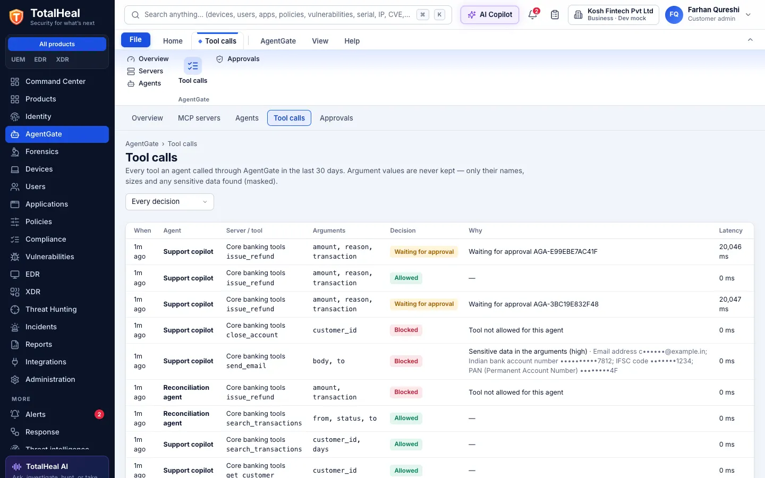The width and height of the screenshot is (765, 478).
Task: Select the Tool calls ribbon tab
Action: (217, 41)
